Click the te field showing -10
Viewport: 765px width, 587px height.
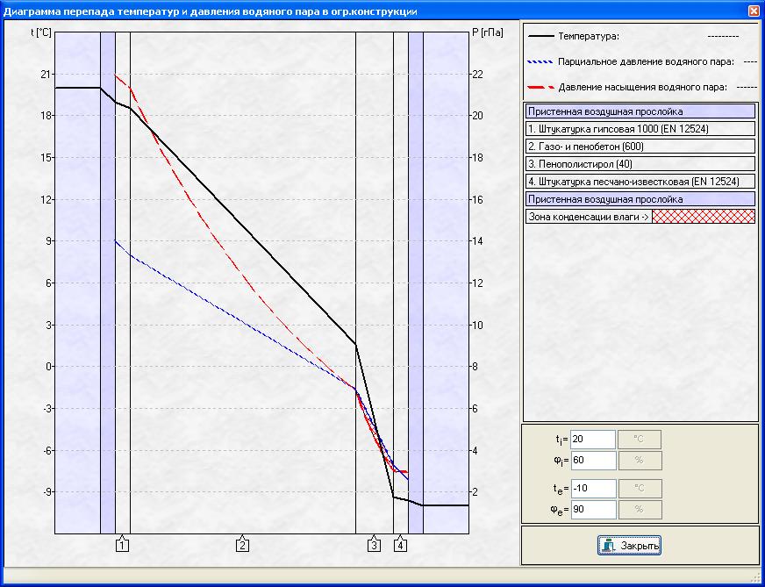point(591,488)
